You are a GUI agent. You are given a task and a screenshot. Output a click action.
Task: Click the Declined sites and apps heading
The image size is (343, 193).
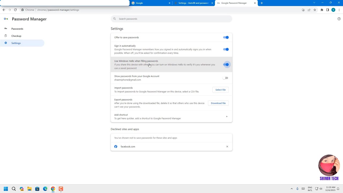[x=125, y=129]
